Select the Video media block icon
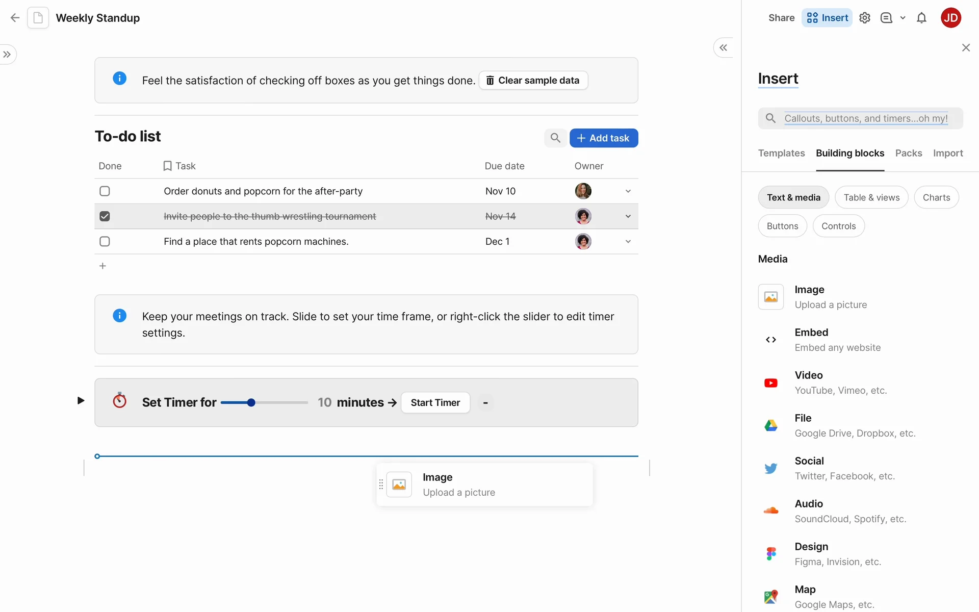Viewport: 979px width, 612px height. [771, 382]
